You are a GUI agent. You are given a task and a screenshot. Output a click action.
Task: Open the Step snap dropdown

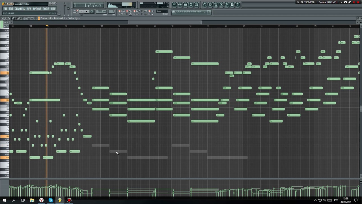pyautogui.click(x=162, y=12)
